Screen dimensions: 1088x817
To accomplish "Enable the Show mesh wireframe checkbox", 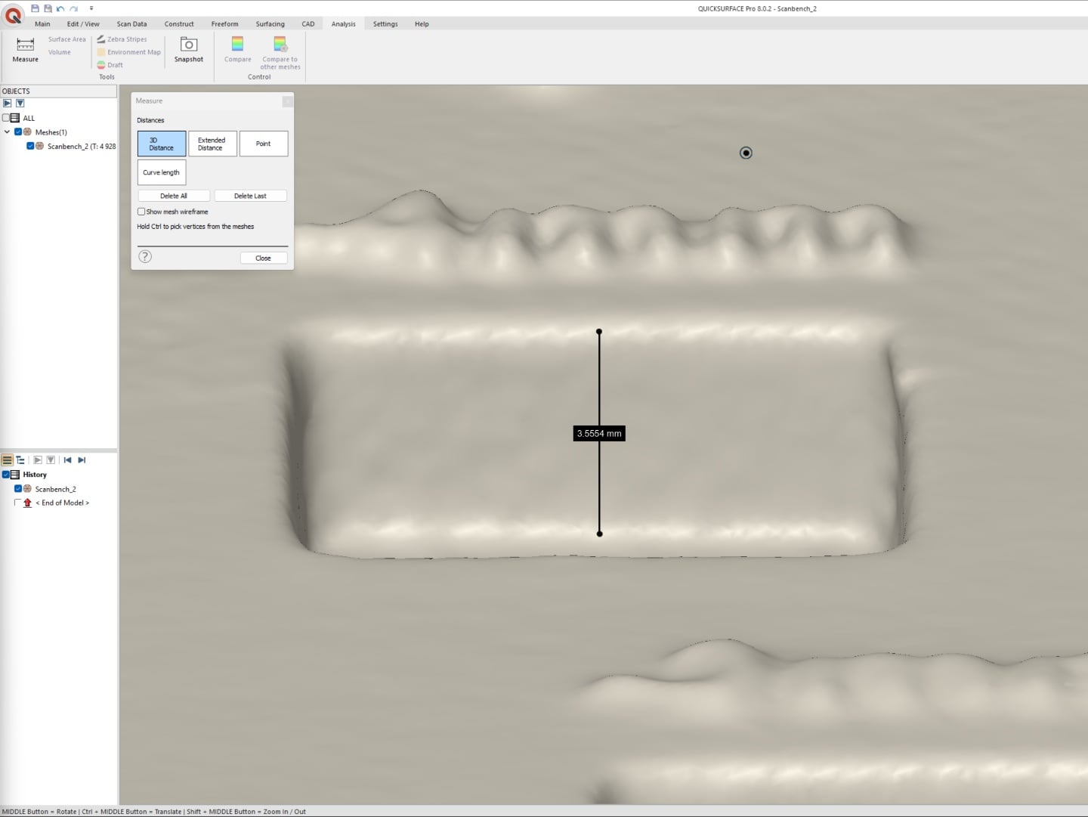I will point(141,212).
